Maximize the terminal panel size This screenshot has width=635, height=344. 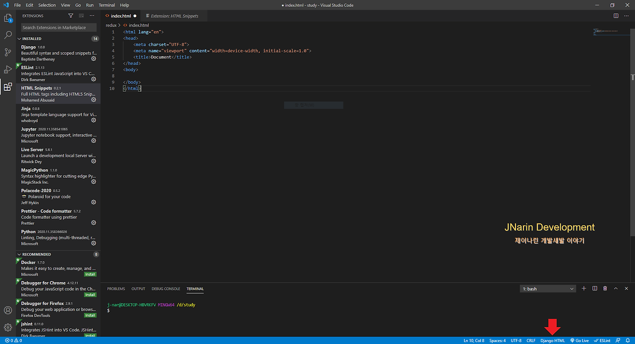[616, 288]
